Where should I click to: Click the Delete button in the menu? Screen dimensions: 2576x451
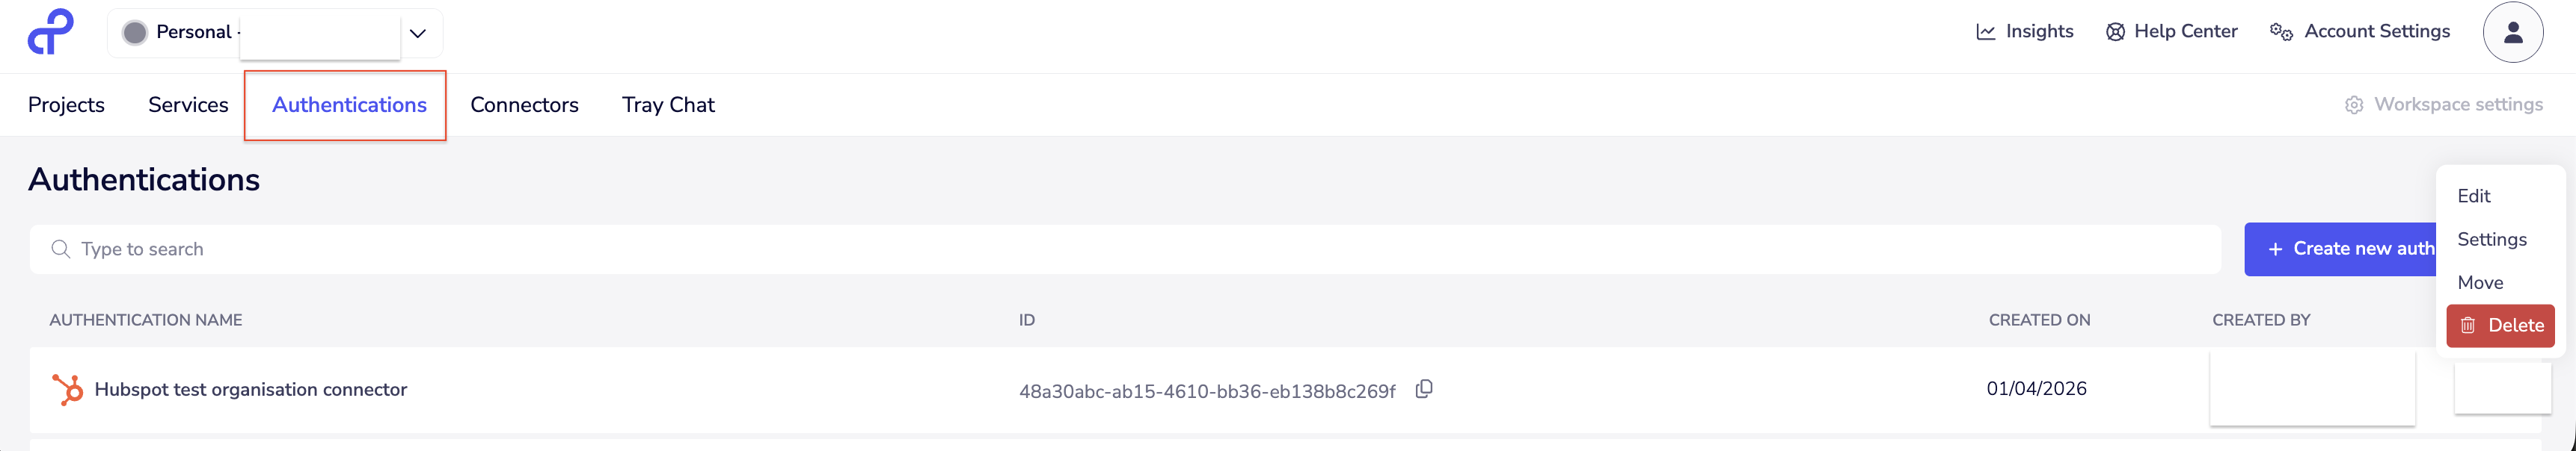[x=2500, y=326]
